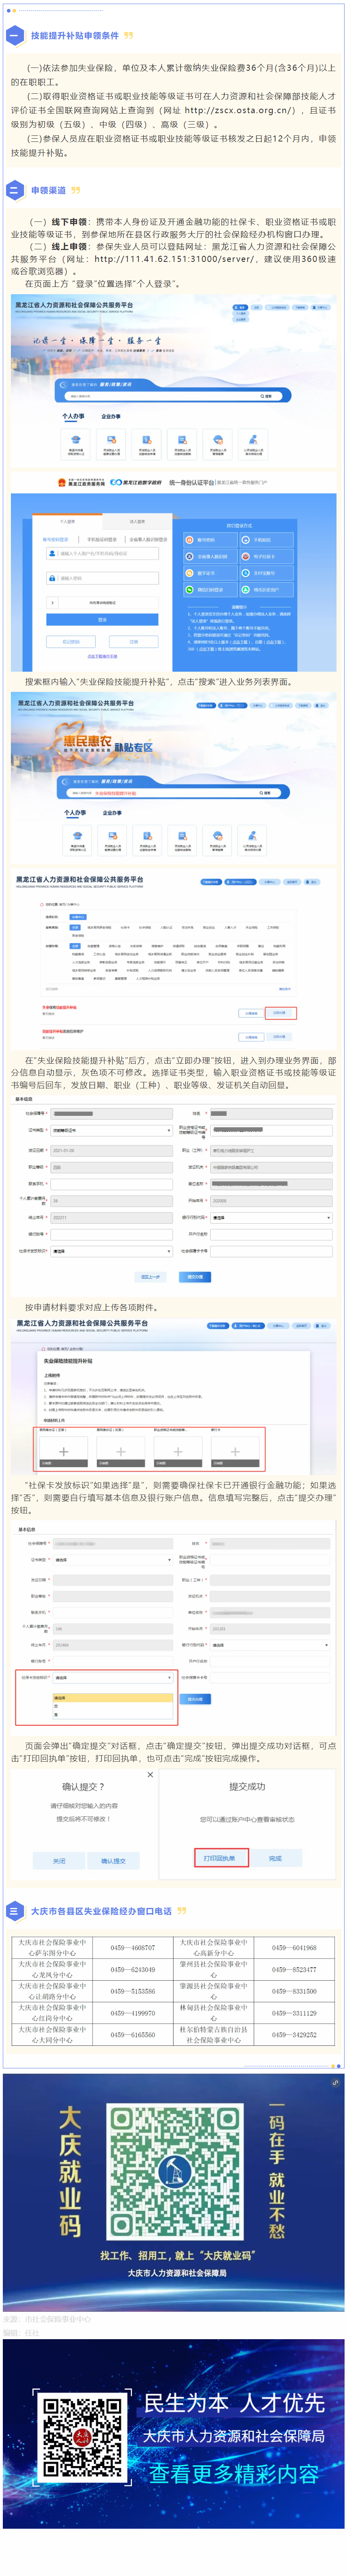The height and width of the screenshot is (2576, 347).
Task: Click the blue 登录 button on login page
Action: point(103,620)
